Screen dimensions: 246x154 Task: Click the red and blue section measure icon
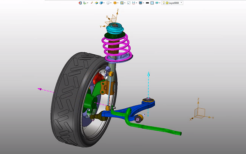click(134, 3)
